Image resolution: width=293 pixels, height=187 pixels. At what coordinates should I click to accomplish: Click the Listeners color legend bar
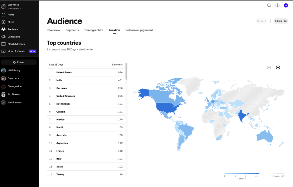pos(242,173)
